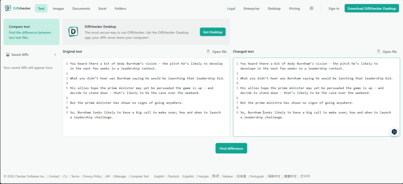Click the floating assistant icon in Changed text box
This screenshot has height=184, width=403.
pyautogui.click(x=394, y=132)
